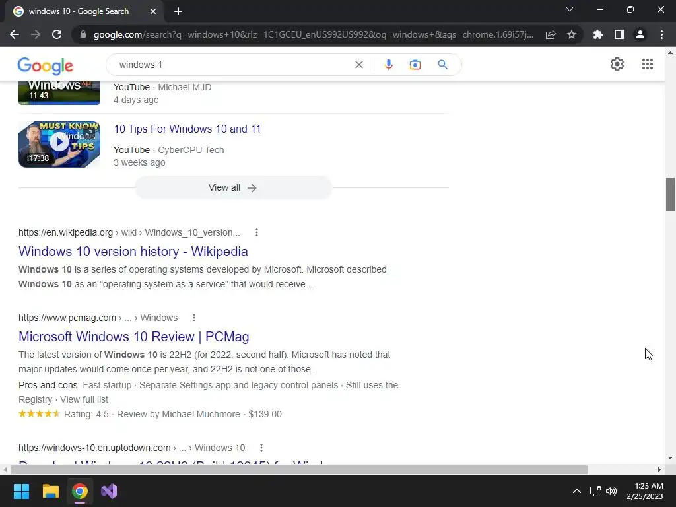The image size is (676, 507).
Task: Open the Windows Start menu
Action: 22,491
